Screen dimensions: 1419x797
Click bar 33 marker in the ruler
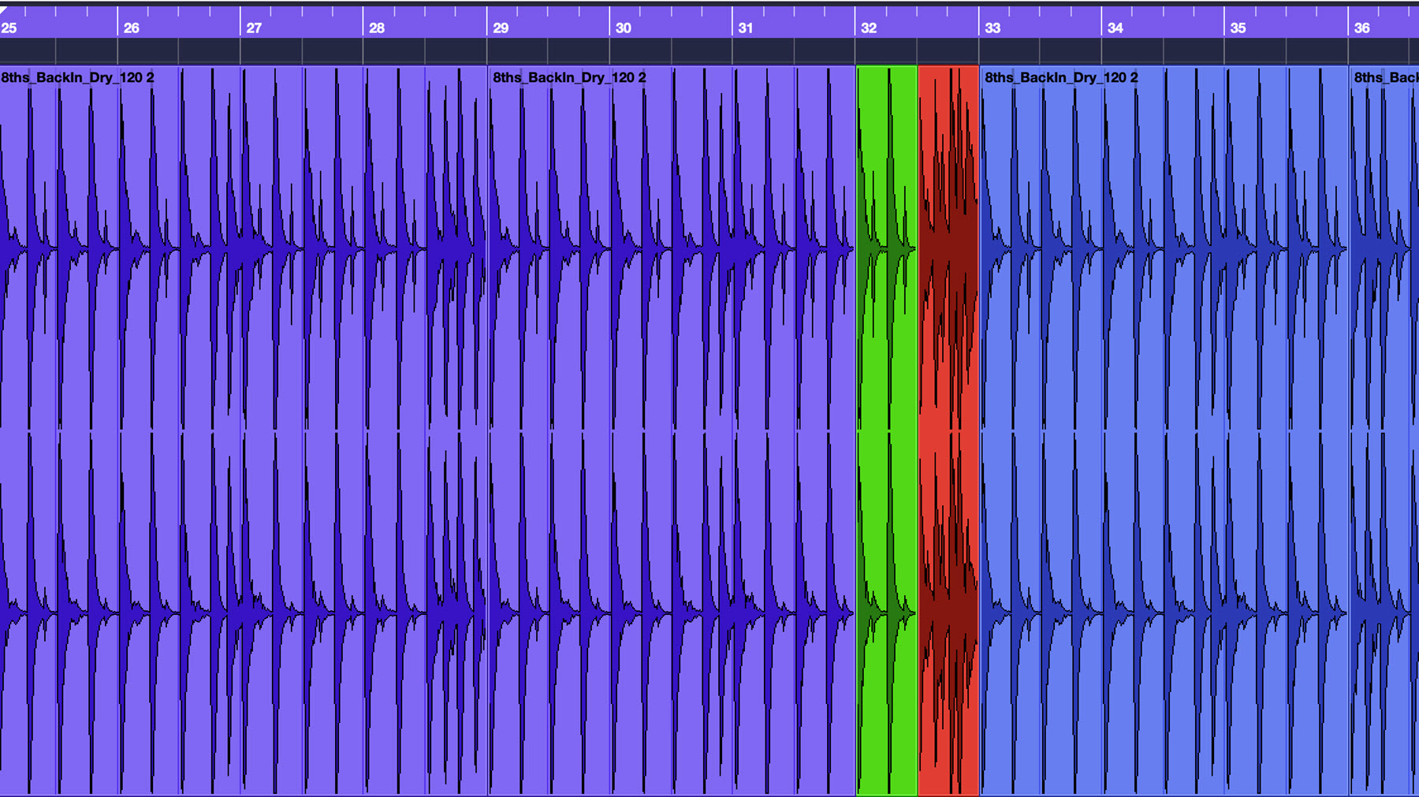(x=993, y=28)
